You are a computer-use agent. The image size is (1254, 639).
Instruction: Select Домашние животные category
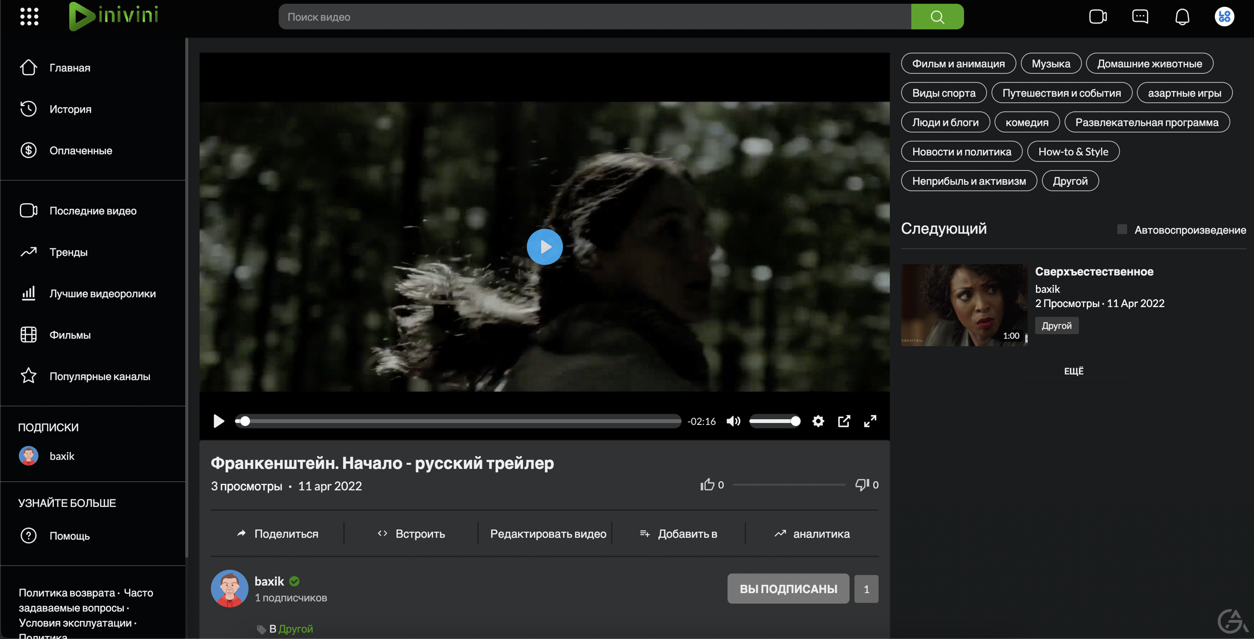click(1149, 64)
